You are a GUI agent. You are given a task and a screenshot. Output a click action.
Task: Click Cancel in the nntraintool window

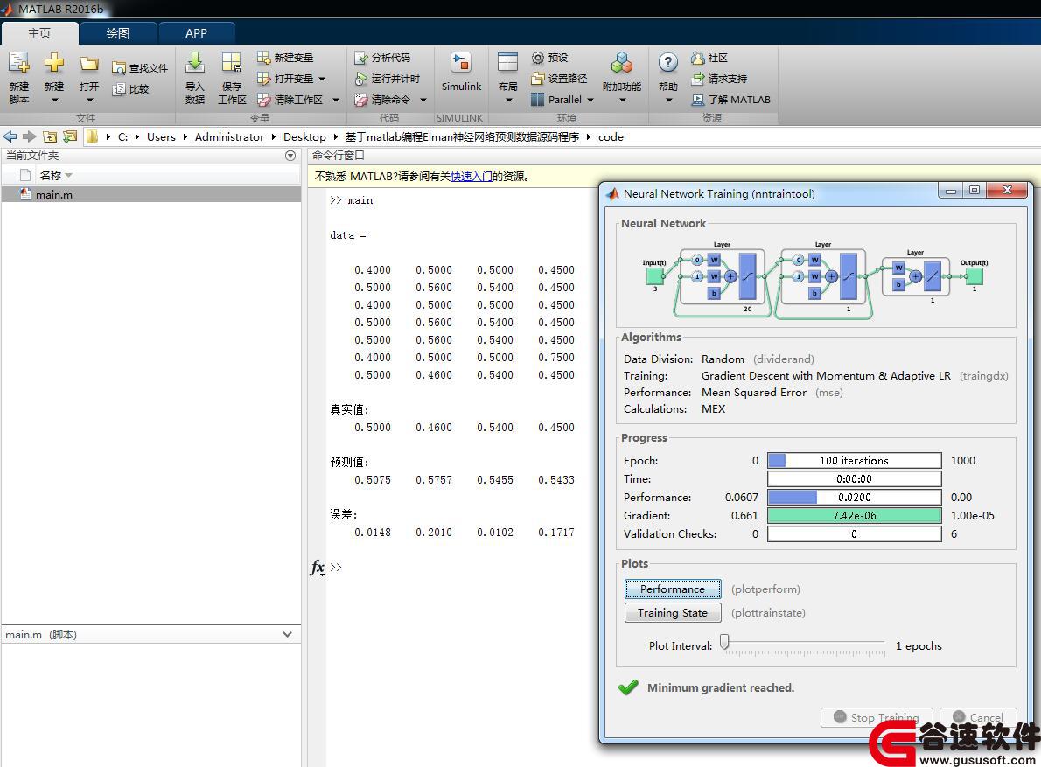[x=978, y=717]
